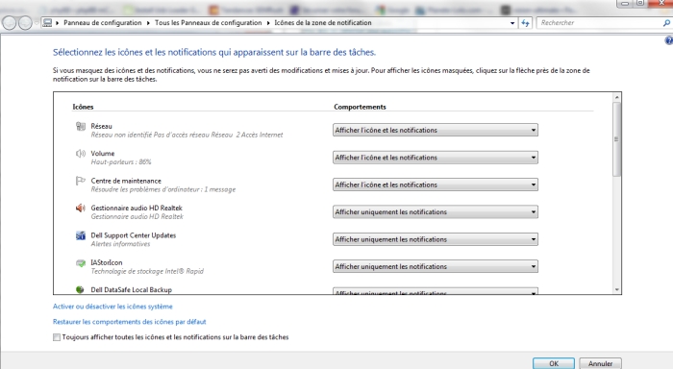Click the Gestionnaire audio HD Realtek icon
This screenshot has height=369, width=673.
tap(80, 209)
